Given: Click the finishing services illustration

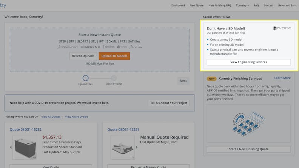Looking at the screenshot, I should tap(248, 124).
